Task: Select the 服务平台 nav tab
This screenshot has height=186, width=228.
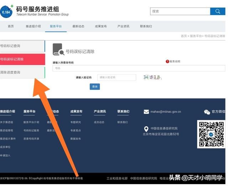Action: [56, 26]
